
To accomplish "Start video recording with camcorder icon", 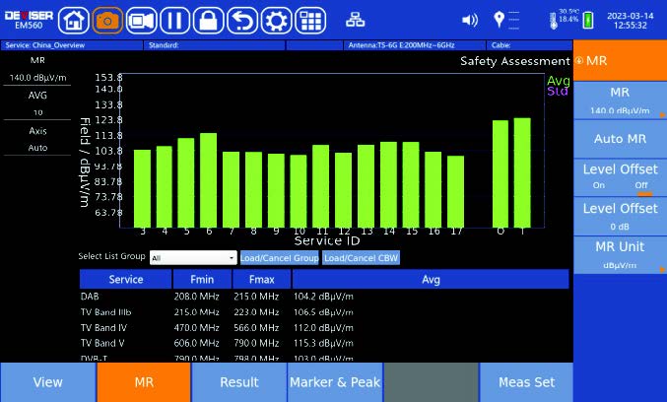I will 141,20.
